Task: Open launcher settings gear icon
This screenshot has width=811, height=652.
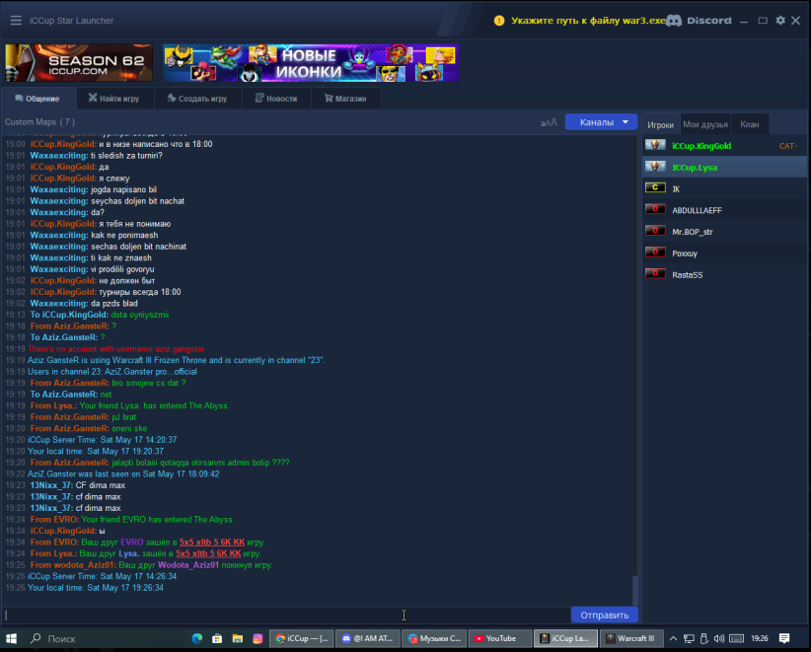Action: click(780, 20)
